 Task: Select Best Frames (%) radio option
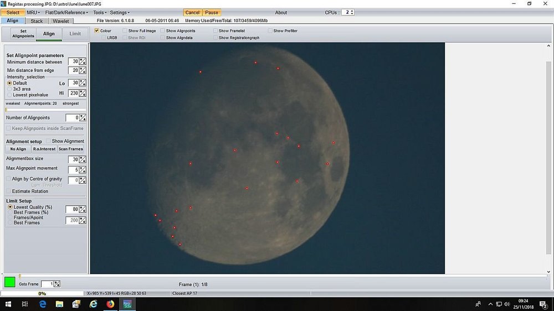coord(10,212)
